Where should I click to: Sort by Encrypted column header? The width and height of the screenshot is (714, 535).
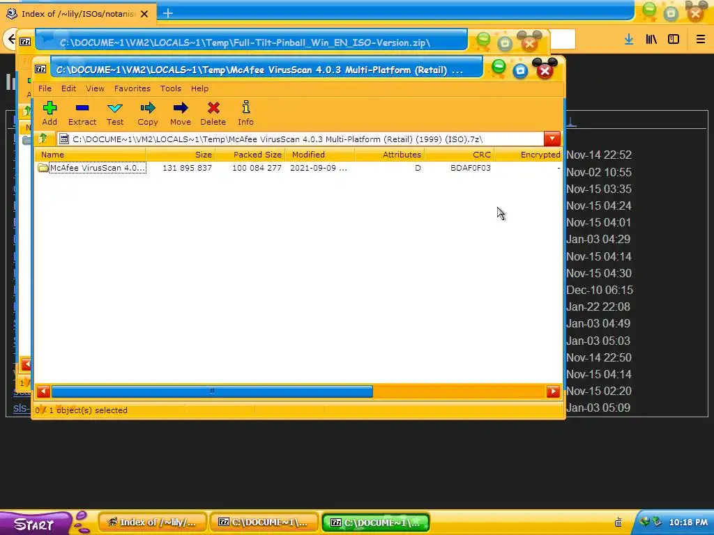(x=529, y=155)
